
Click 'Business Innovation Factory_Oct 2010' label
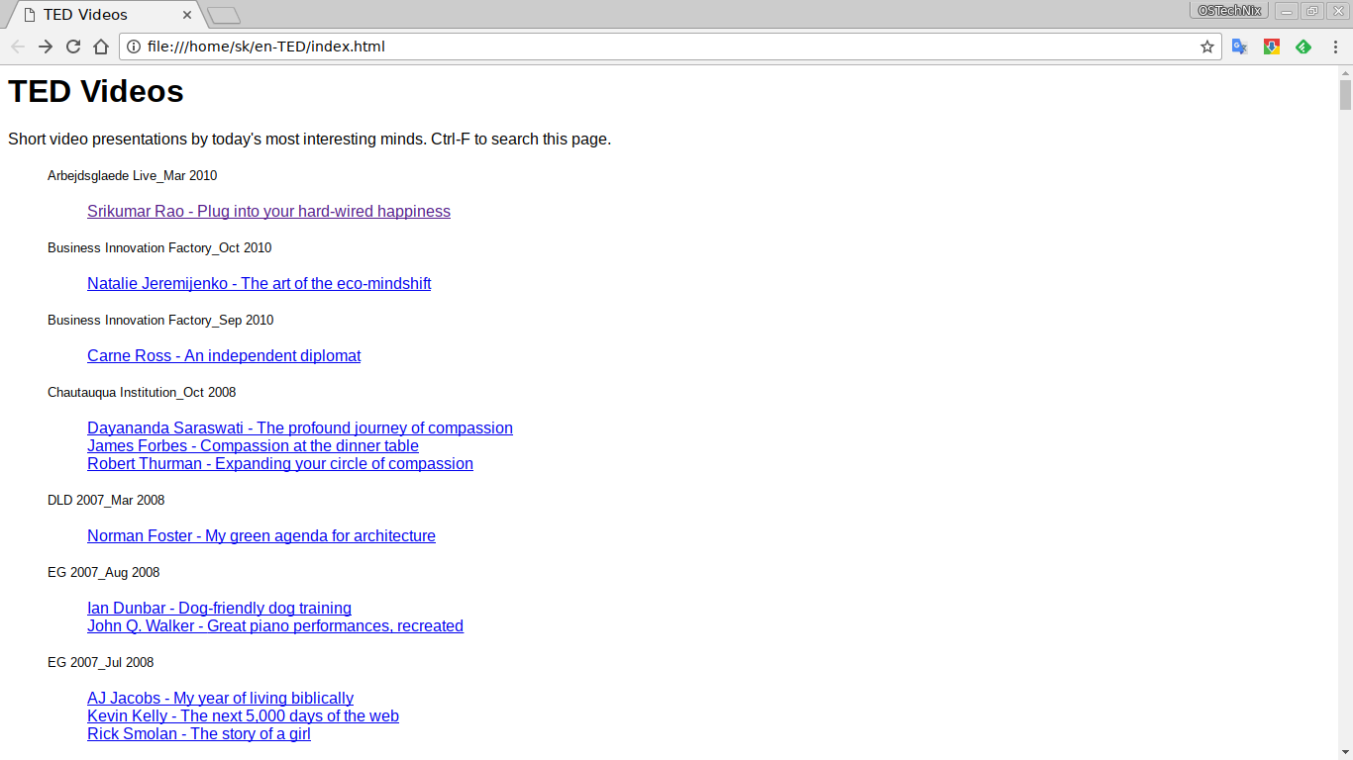tap(159, 248)
